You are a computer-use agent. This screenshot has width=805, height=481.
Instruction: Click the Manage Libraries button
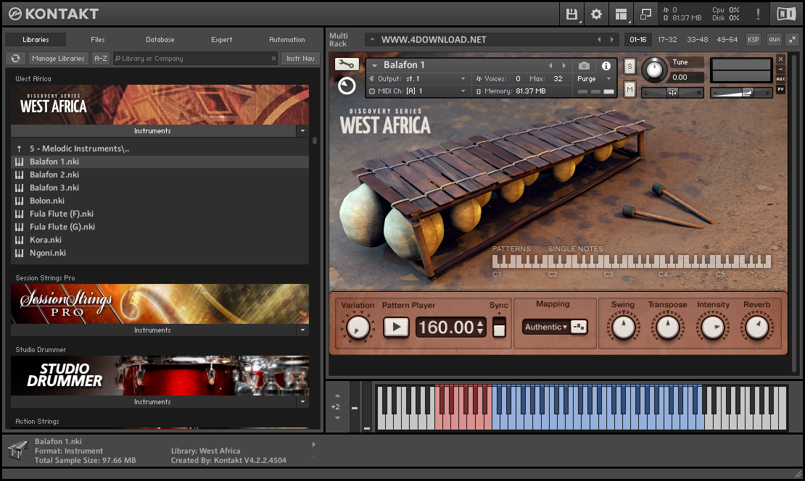59,59
